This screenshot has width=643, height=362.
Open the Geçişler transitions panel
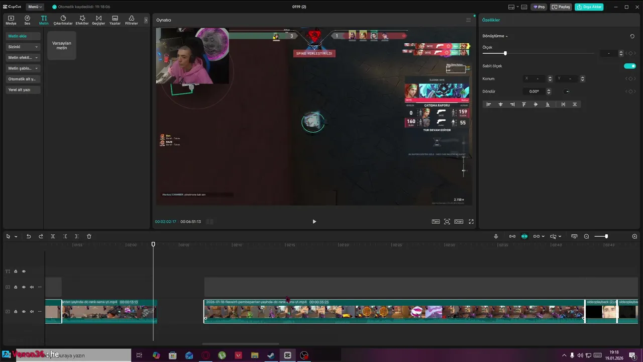pyautogui.click(x=98, y=20)
